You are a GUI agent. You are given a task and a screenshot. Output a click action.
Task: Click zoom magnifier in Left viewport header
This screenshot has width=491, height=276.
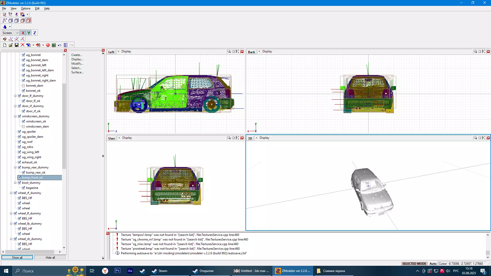click(x=229, y=52)
